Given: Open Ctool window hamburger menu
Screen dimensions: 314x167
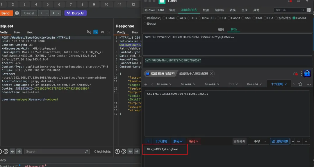Looking at the screenshot, I should pyautogui.click(x=298, y=1).
